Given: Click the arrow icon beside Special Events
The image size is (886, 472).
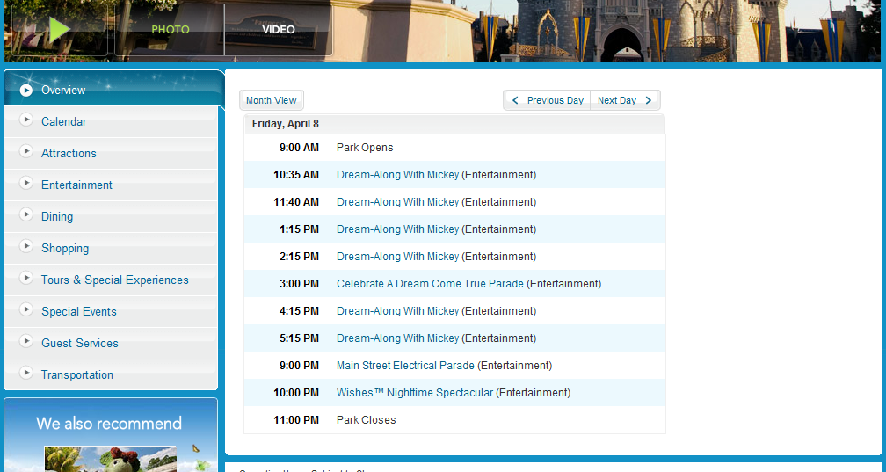Looking at the screenshot, I should [x=26, y=309].
